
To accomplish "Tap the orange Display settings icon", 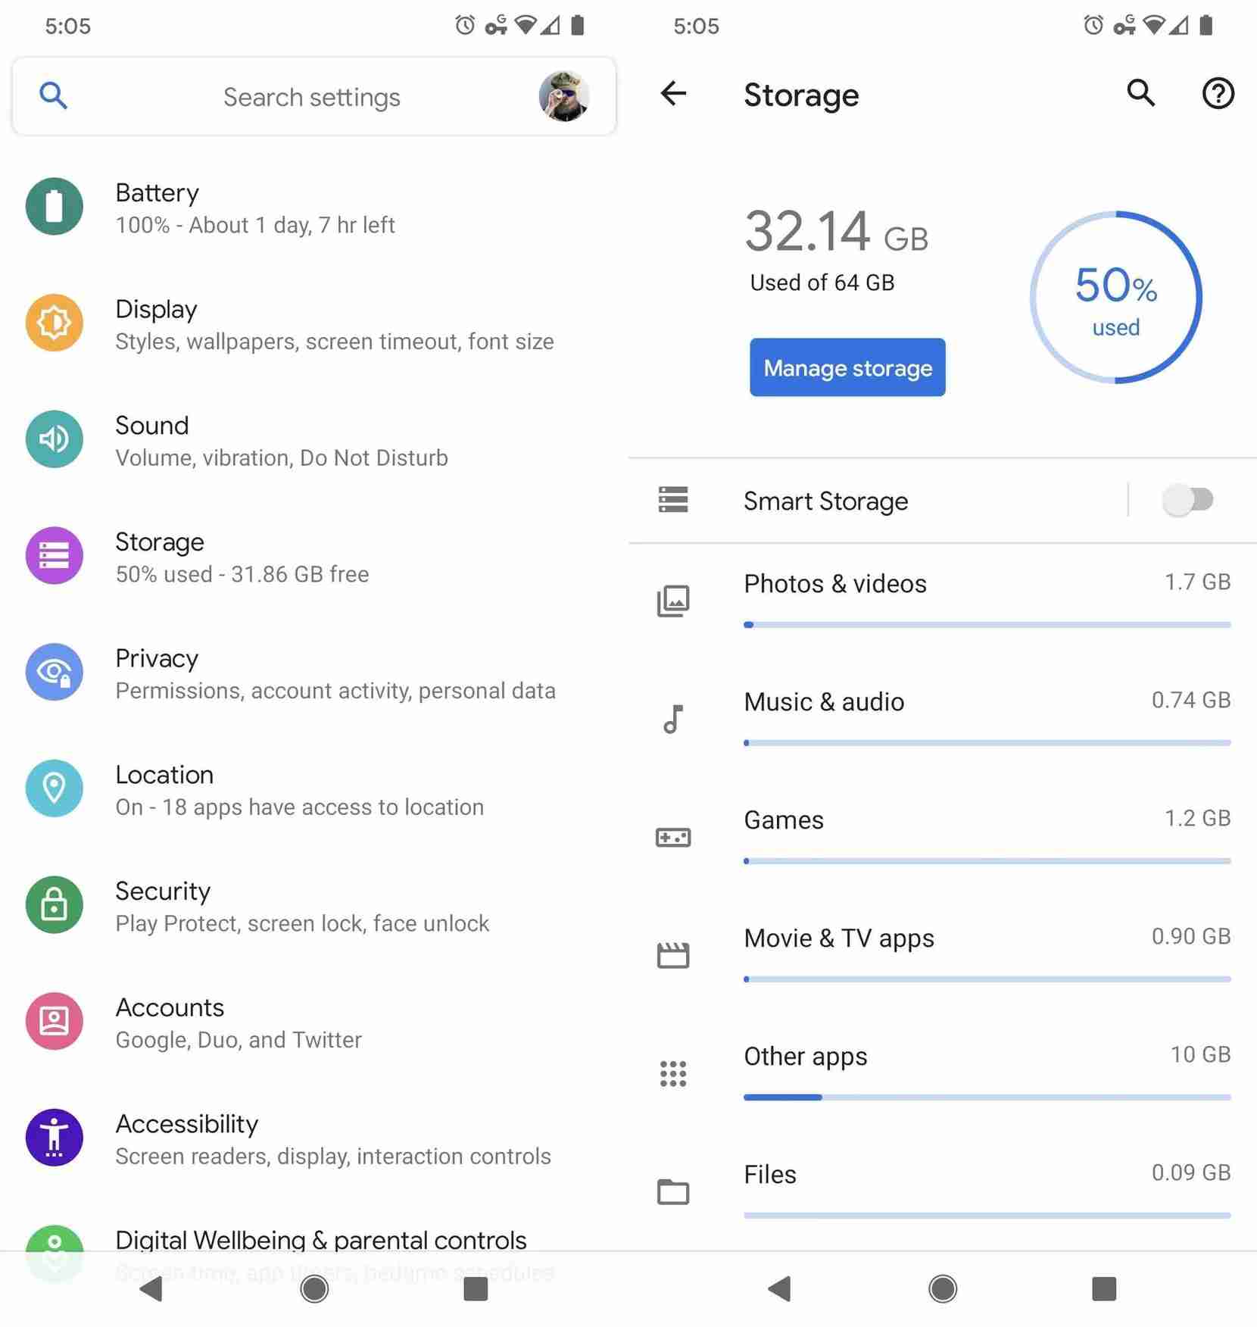I will [54, 323].
